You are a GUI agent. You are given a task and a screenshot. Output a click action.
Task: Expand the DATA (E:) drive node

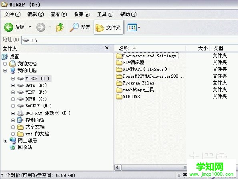coord(13,85)
